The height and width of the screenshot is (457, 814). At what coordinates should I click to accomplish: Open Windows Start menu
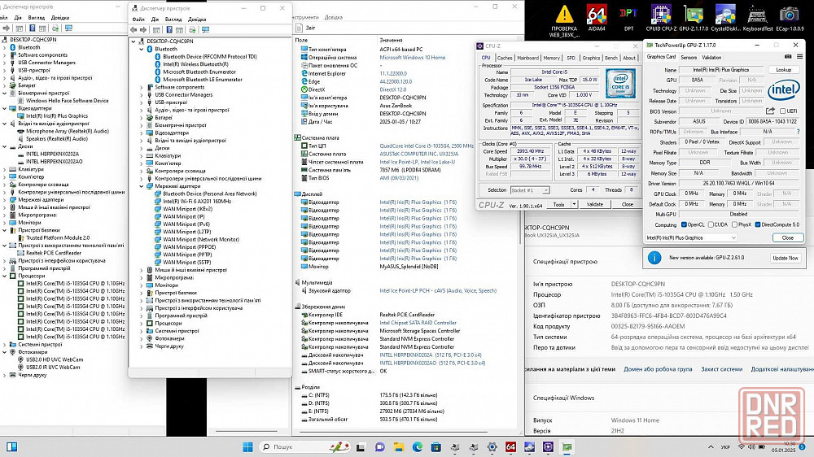[247, 446]
